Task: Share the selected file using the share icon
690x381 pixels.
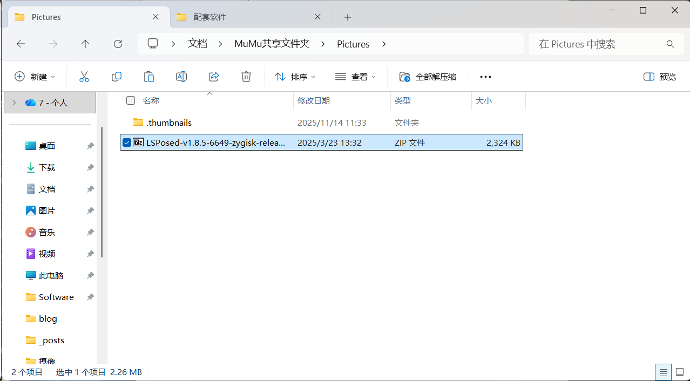Action: coord(214,76)
